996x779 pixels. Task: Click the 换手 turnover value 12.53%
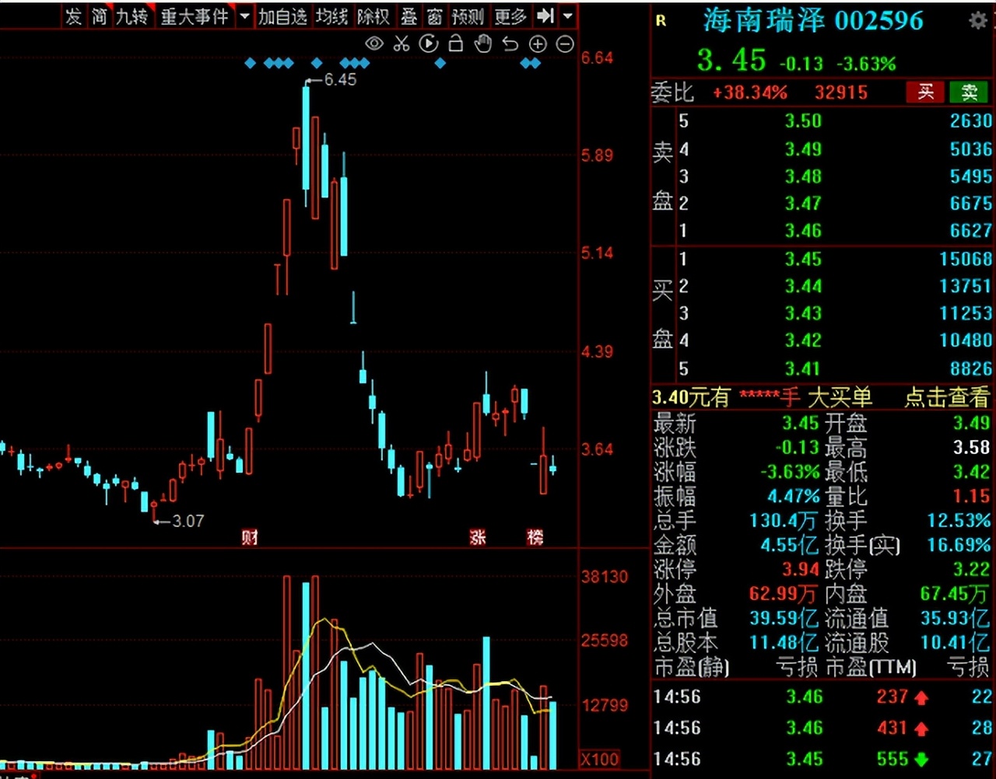[959, 521]
